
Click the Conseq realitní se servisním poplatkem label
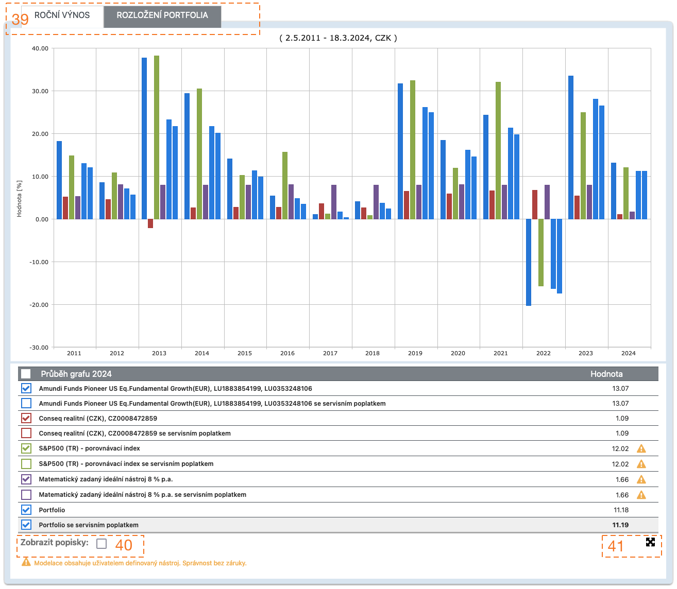tap(134, 434)
